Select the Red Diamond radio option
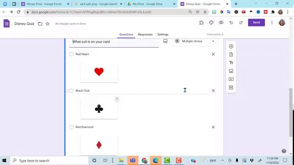Image resolution: width=294 pixels, height=165 pixels. pyautogui.click(x=71, y=127)
